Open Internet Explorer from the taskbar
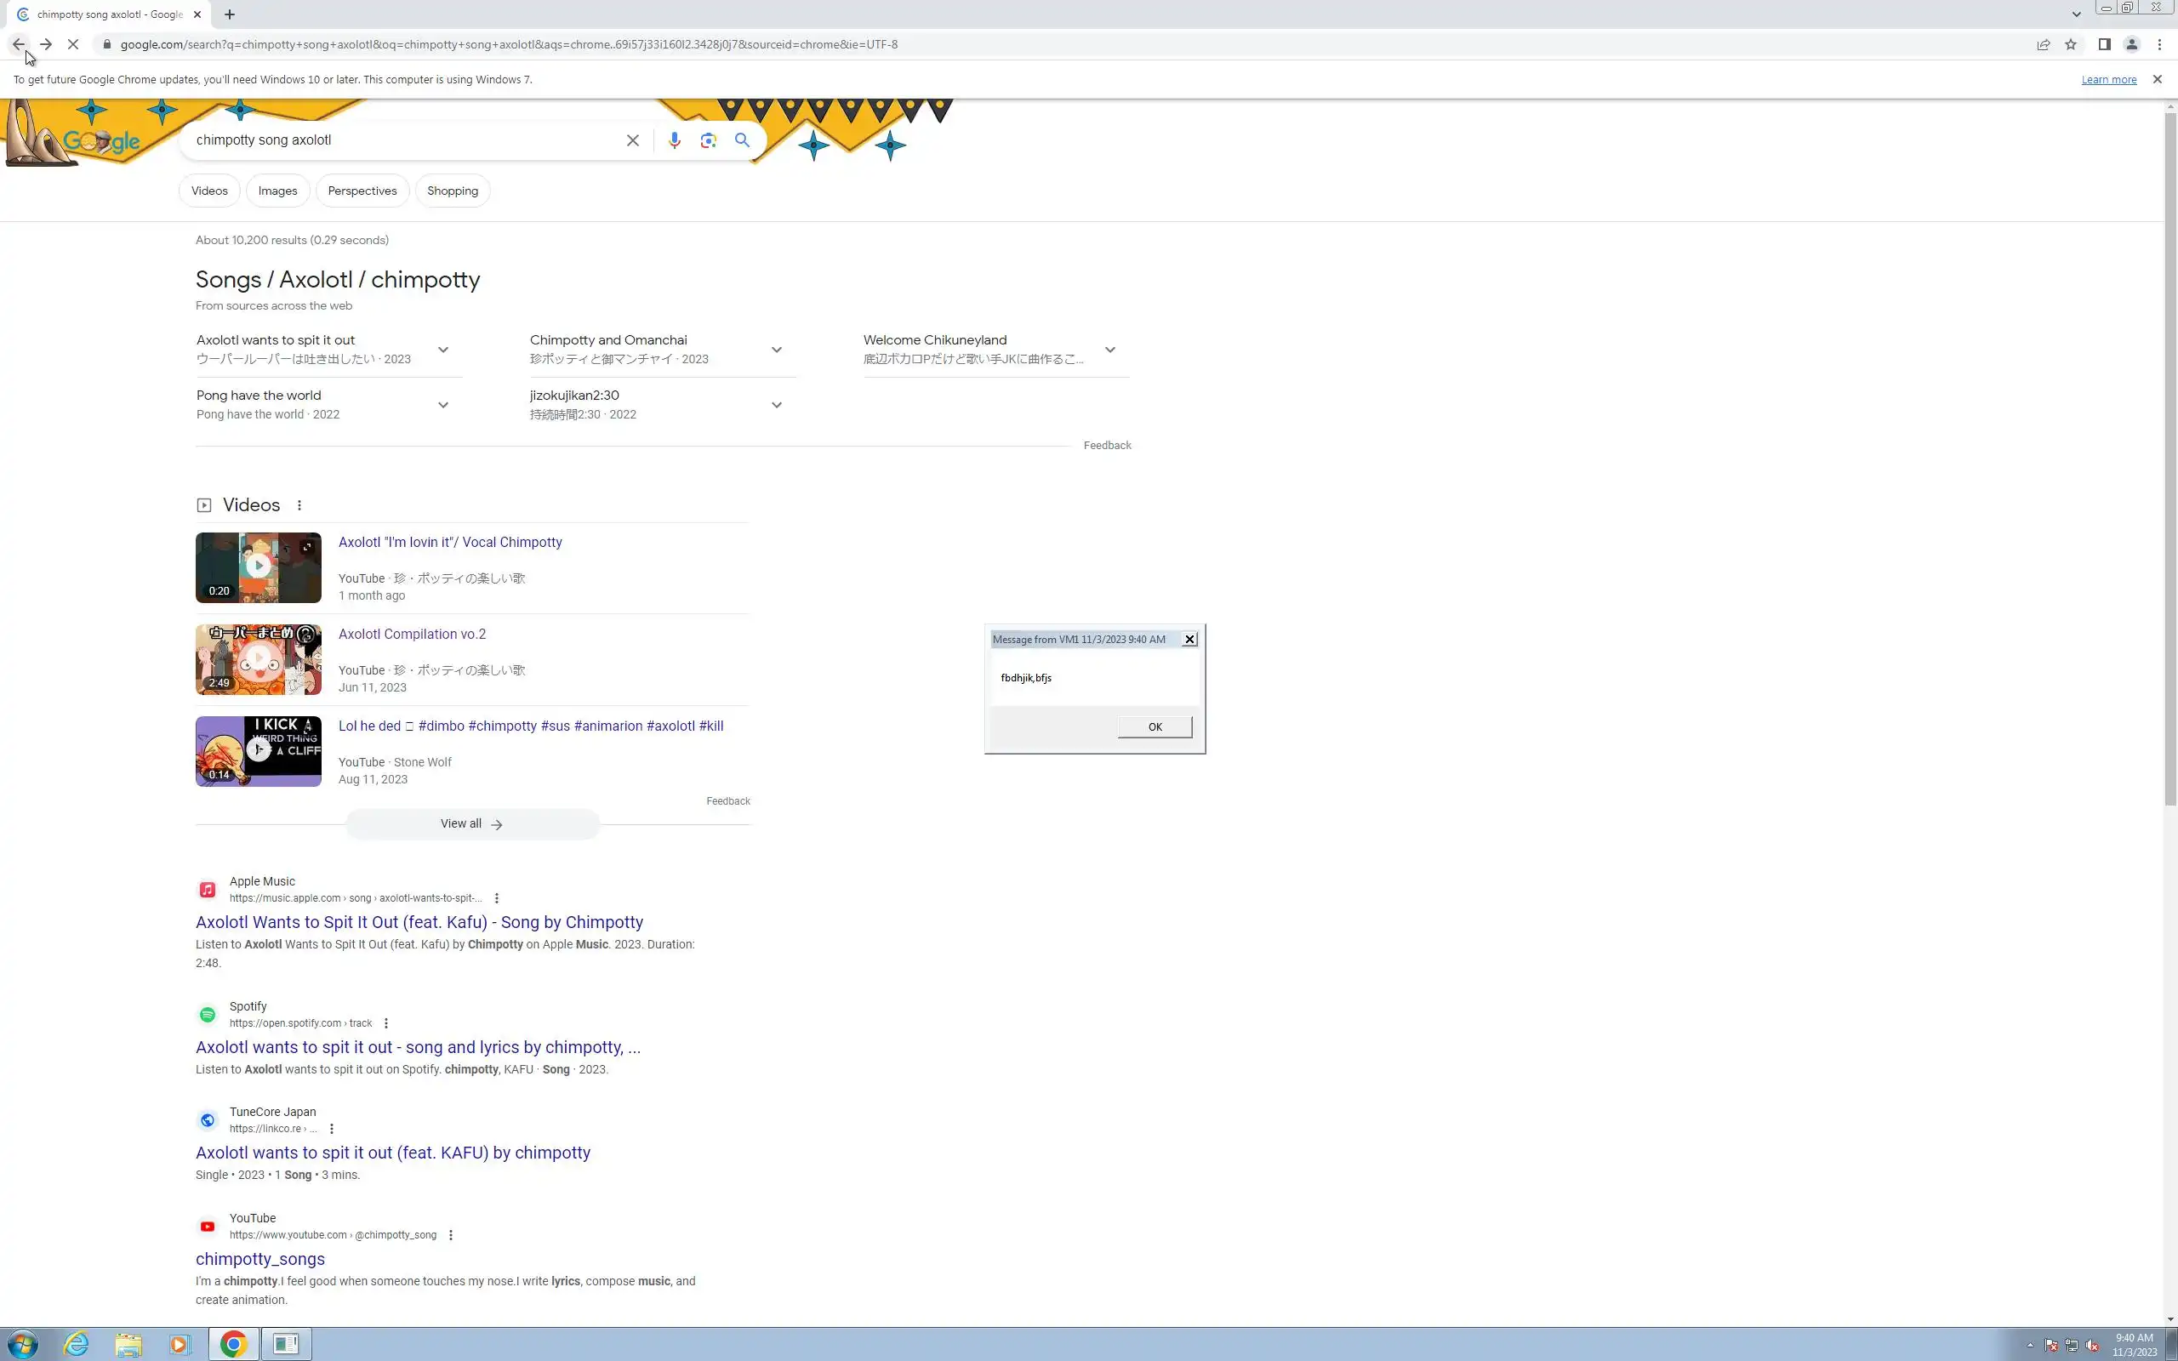Viewport: 2178px width, 1361px height. click(77, 1344)
